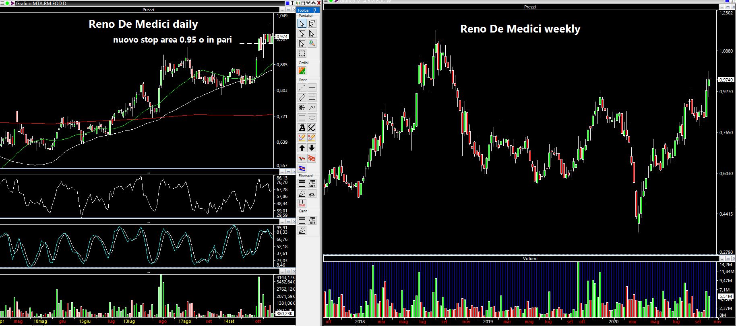
Task: Select Fibonacci retracement lines tool
Action: click(302, 183)
